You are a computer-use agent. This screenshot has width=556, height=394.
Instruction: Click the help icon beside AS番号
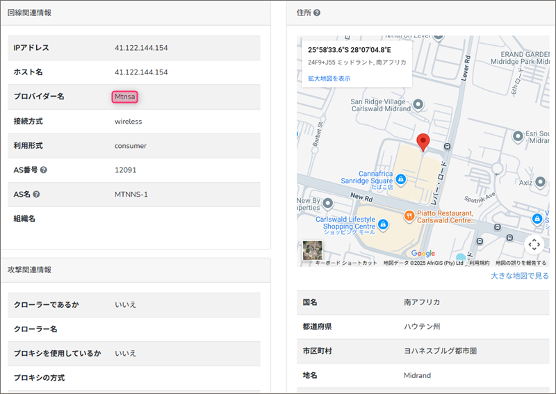click(x=44, y=170)
